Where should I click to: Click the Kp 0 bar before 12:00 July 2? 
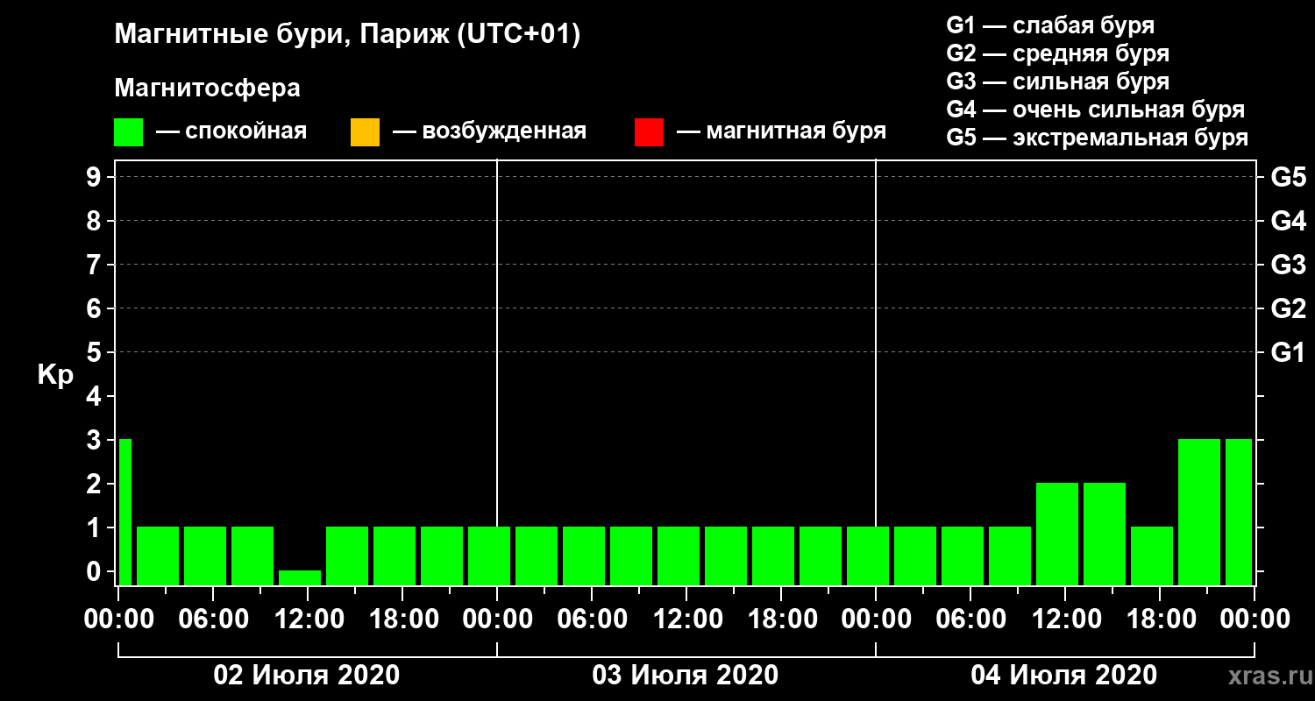pos(300,577)
